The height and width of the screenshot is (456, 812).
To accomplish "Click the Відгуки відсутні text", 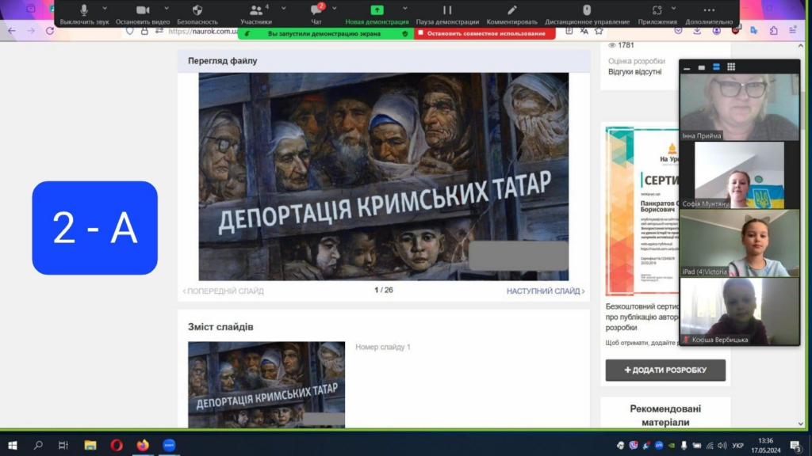I will (634, 72).
